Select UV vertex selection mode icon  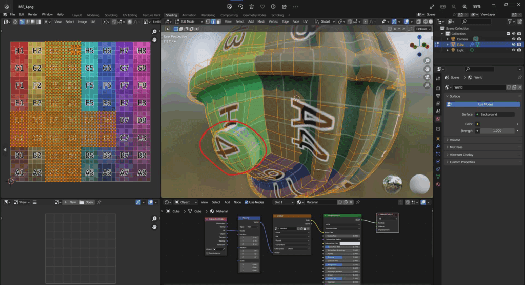click(22, 21)
